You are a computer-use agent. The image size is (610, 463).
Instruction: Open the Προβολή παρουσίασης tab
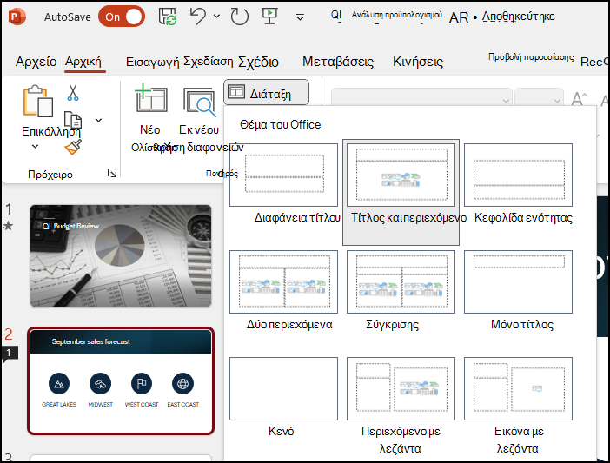click(531, 57)
